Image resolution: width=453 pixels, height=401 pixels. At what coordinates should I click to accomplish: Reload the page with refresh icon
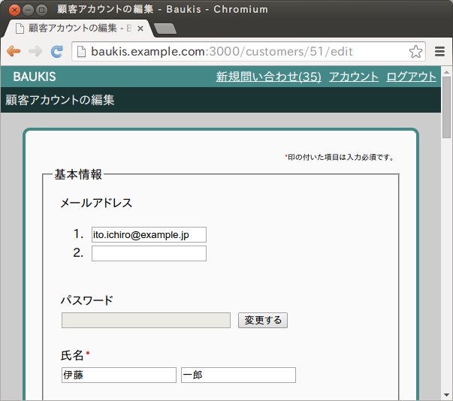[56, 51]
